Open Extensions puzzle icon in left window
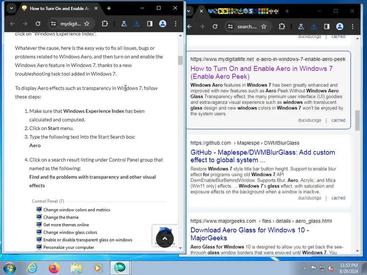This screenshot has height=275, width=367. [105, 24]
